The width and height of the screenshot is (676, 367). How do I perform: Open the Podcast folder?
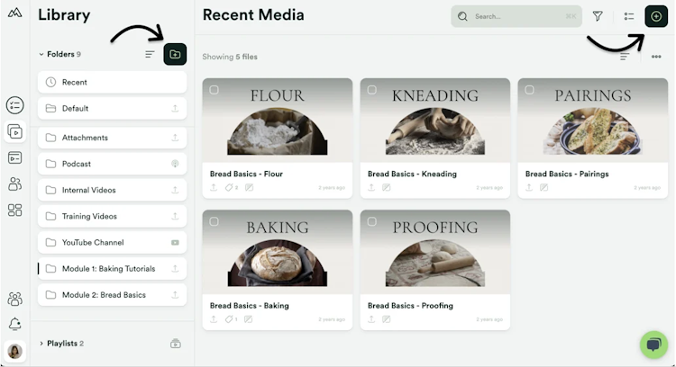pos(112,164)
